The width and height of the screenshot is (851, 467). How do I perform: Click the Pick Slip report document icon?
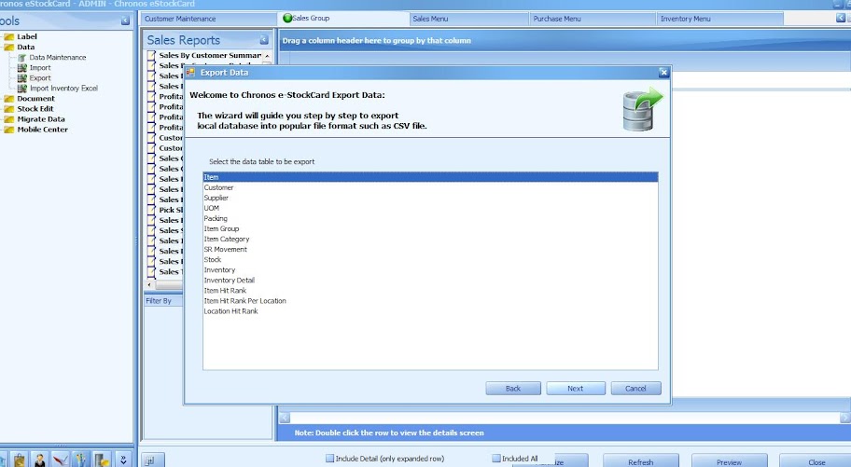coord(152,210)
